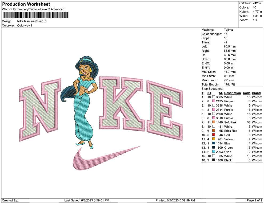Select the Zoom value "1:1"
Image resolution: width=264 pixels, height=203 pixels.
(x=255, y=20)
